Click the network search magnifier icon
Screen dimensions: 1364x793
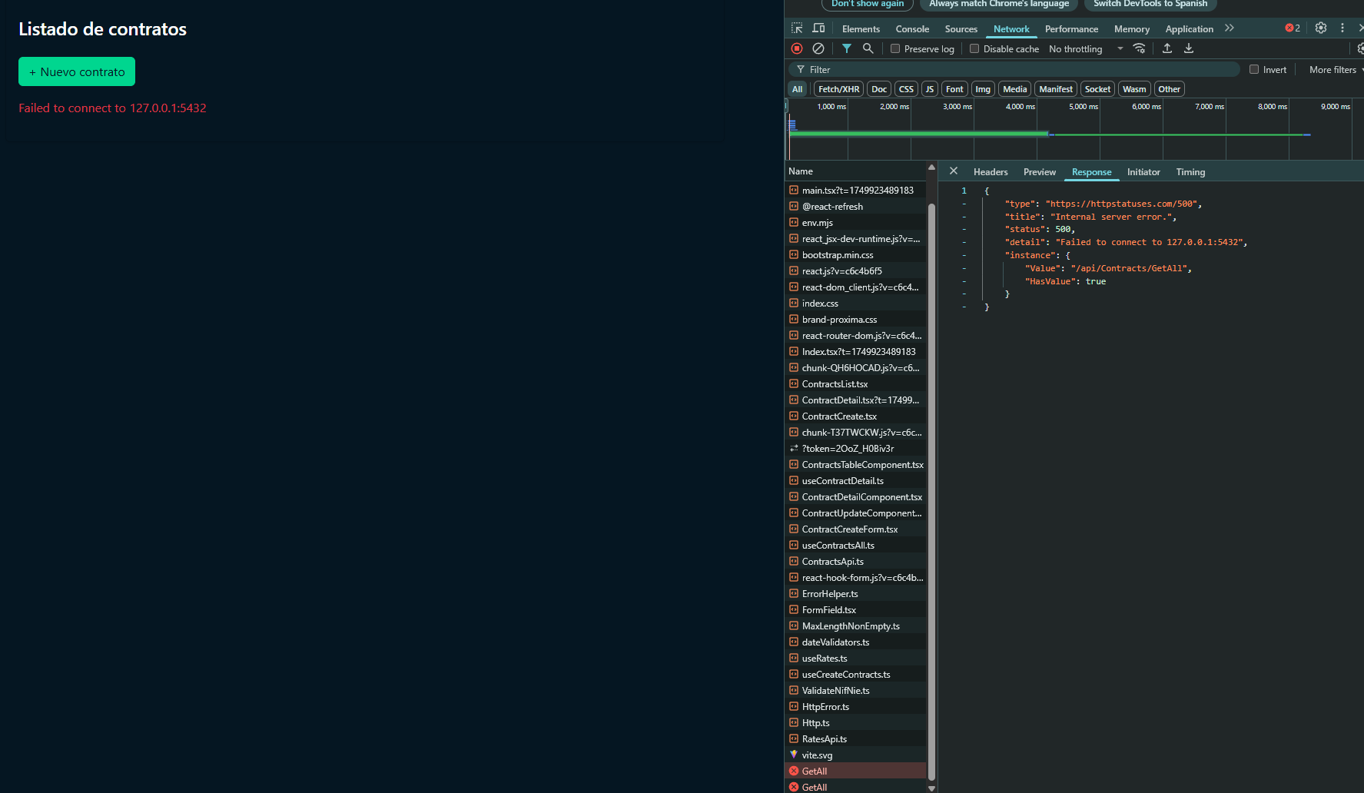click(868, 48)
